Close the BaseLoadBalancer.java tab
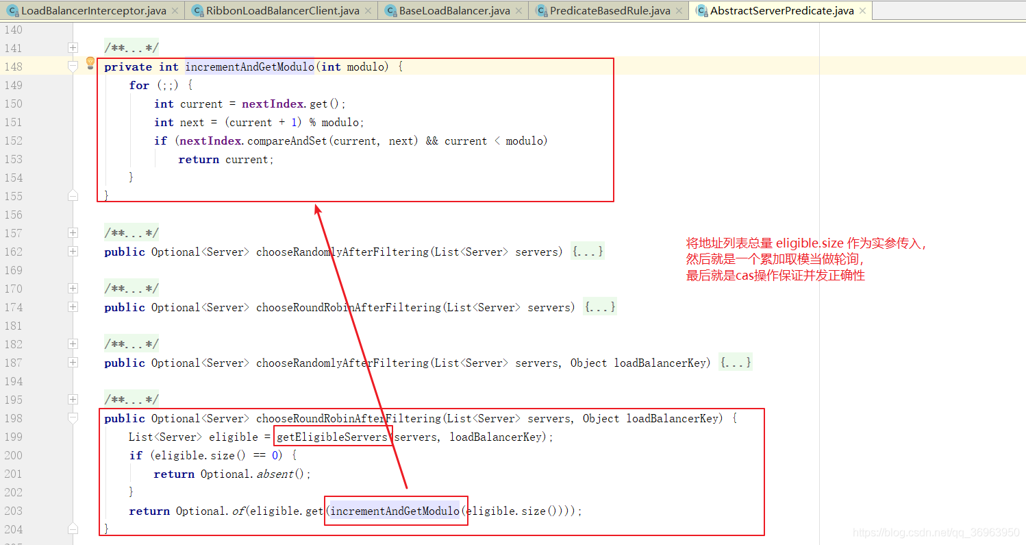 point(518,11)
